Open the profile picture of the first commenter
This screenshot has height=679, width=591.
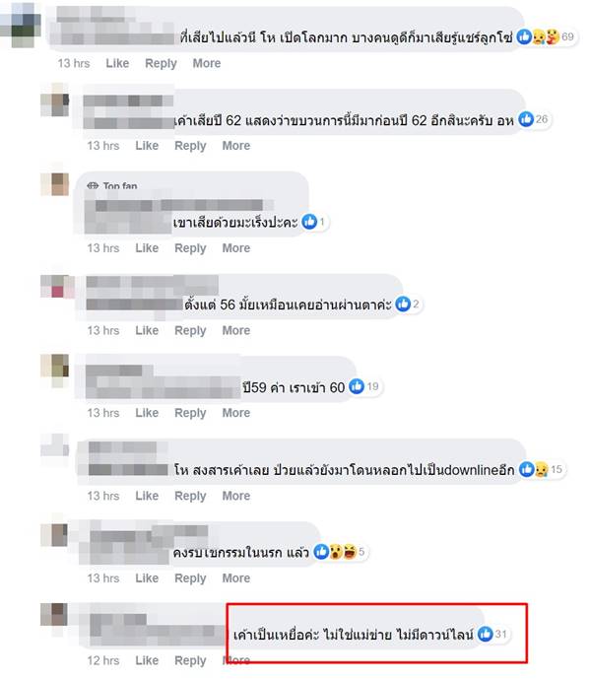click(x=22, y=25)
